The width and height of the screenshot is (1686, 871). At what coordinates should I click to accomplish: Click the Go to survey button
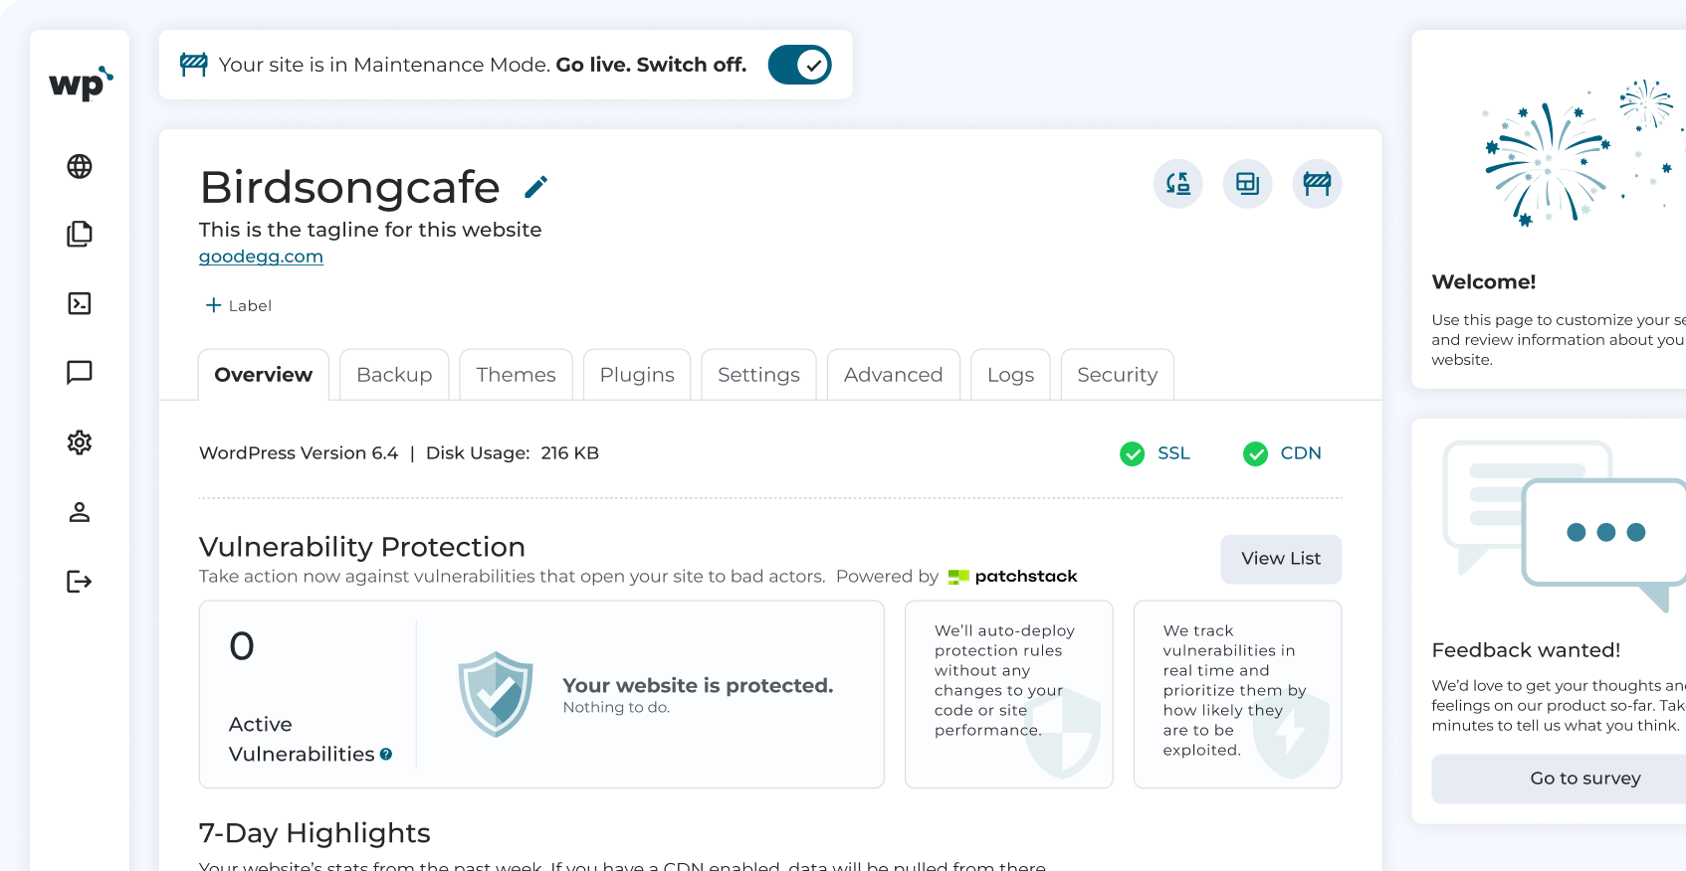point(1583,779)
